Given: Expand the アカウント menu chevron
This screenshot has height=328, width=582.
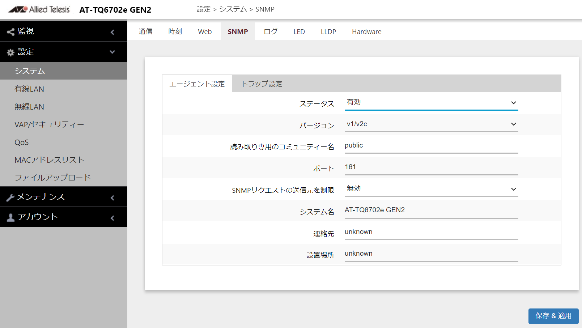Looking at the screenshot, I should pos(112,218).
